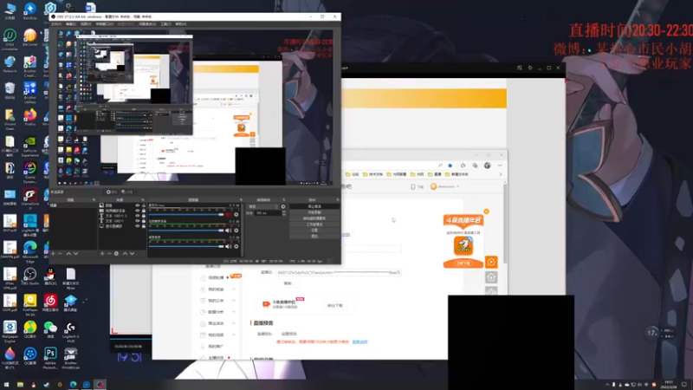Click browser bookmark star icon
Screen dimensions: 693x390
tap(450, 166)
